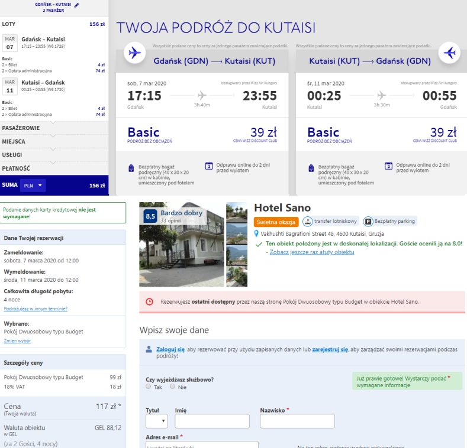This screenshot has width=467, height=448.
Task: Click the outbound flight plane icon circle
Action: click(134, 53)
